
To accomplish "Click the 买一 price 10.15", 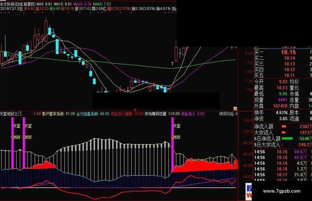I will click(288, 52).
